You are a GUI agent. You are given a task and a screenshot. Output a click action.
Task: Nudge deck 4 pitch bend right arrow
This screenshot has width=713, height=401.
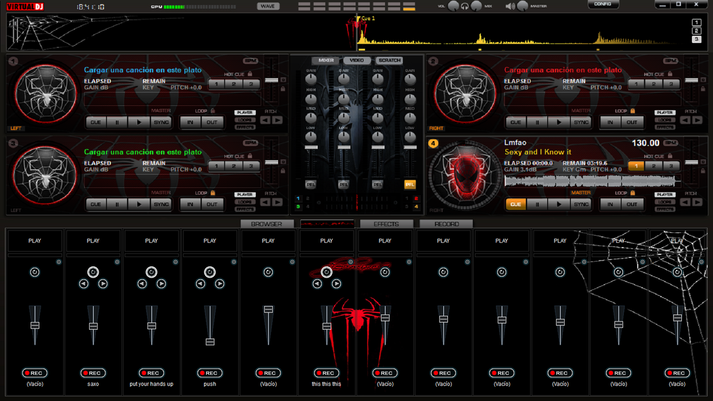click(697, 202)
